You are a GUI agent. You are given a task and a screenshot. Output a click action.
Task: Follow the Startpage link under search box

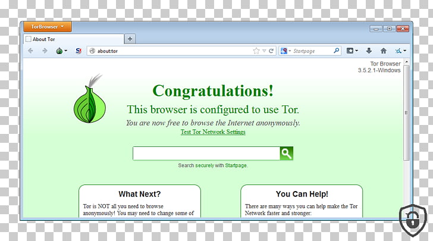pos(236,165)
